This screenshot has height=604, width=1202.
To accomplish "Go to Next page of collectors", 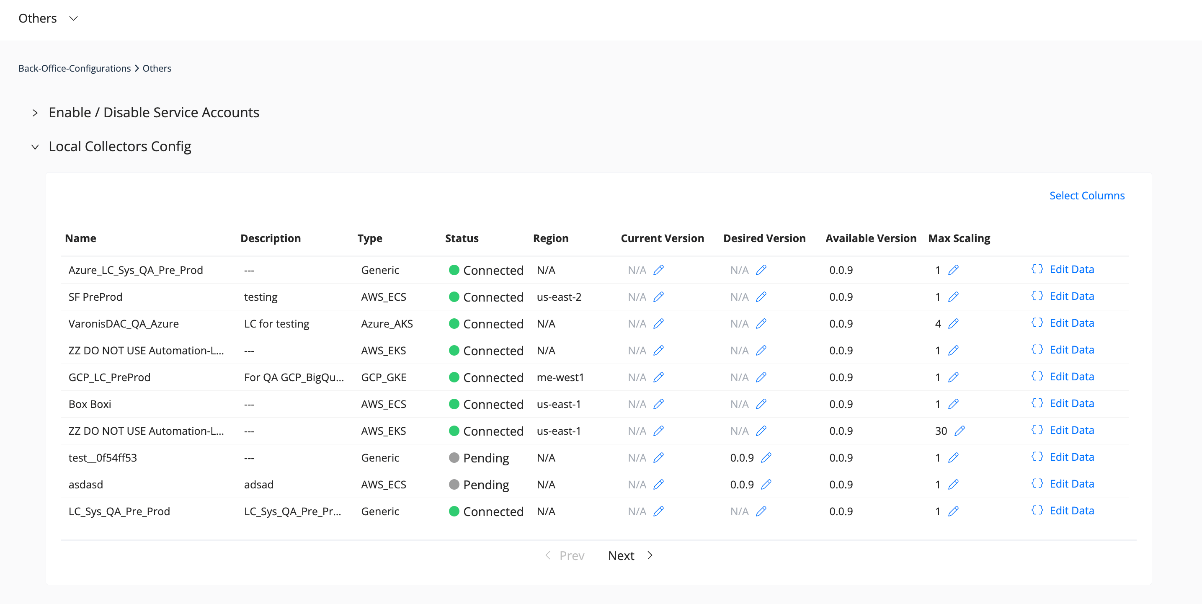I will 630,555.
